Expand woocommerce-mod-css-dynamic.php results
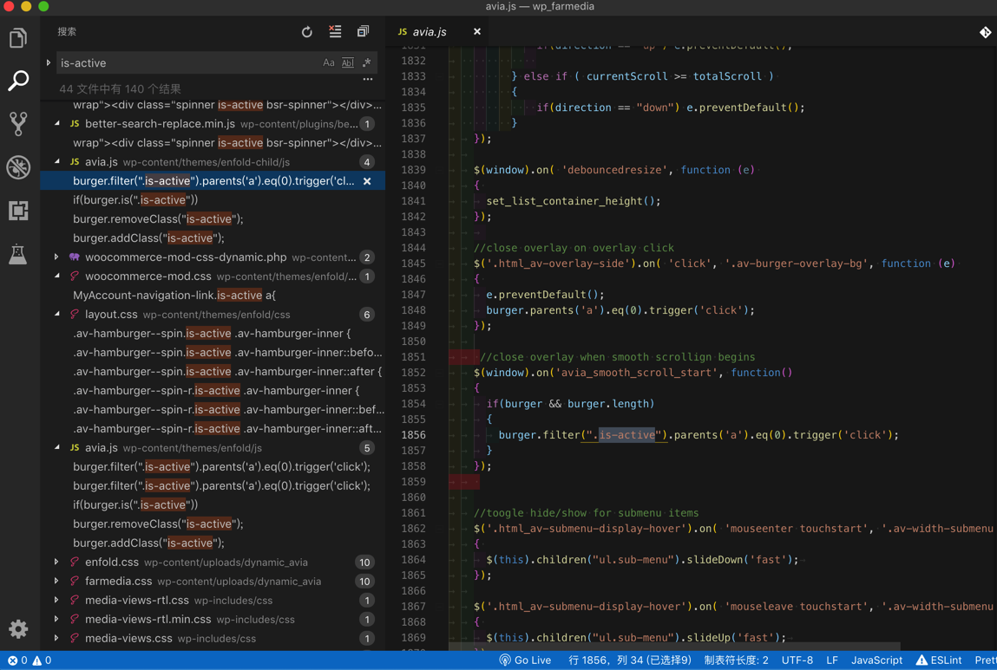Image resolution: width=997 pixels, height=670 pixels. (57, 257)
